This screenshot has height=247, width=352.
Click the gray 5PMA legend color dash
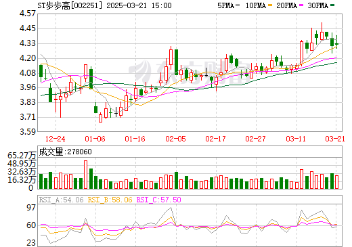(238, 5)
